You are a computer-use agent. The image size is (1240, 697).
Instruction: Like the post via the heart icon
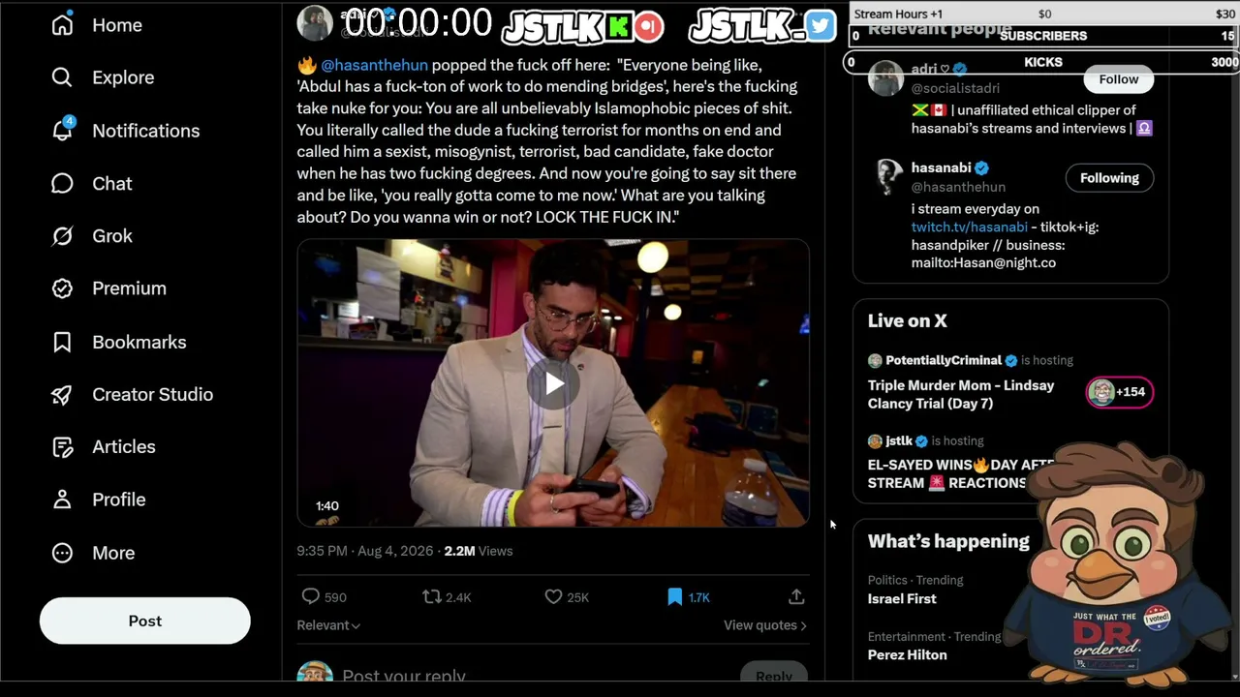coord(553,597)
